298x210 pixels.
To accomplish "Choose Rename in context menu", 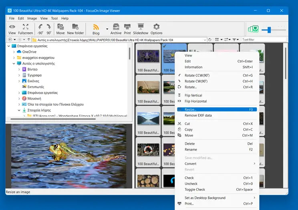I will pos(217,149).
